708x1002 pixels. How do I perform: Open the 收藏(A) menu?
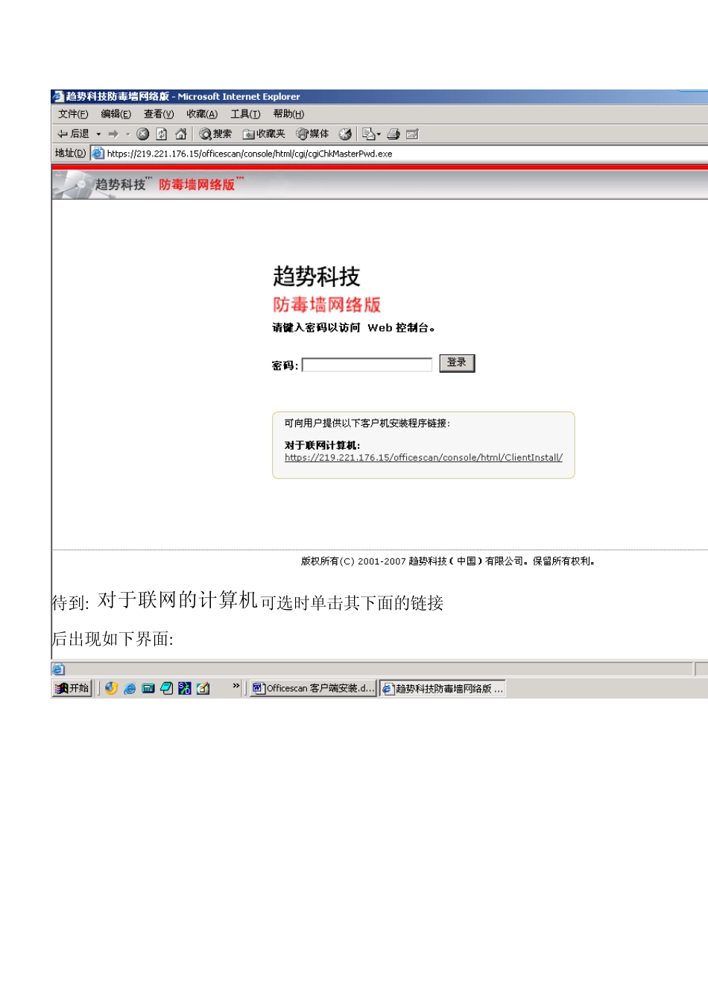click(x=202, y=114)
